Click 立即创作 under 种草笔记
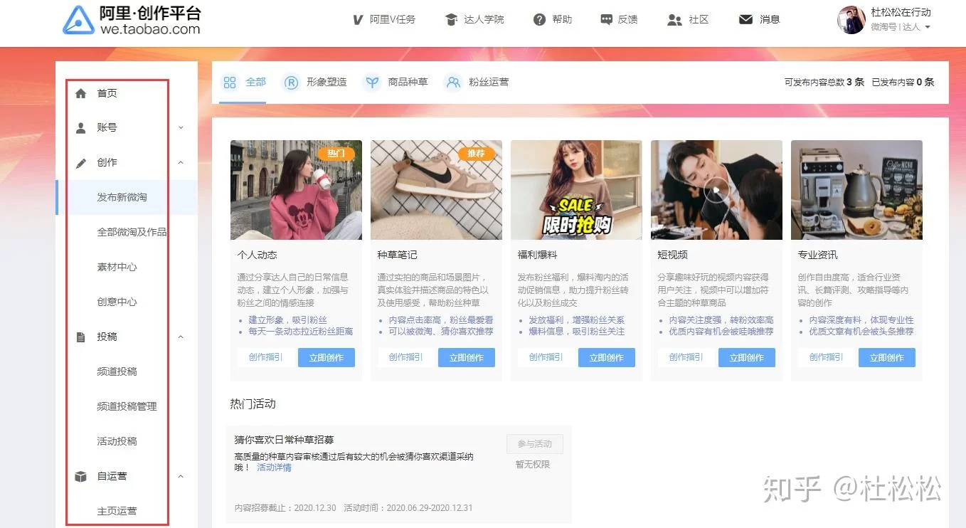The height and width of the screenshot is (528, 966). [467, 357]
